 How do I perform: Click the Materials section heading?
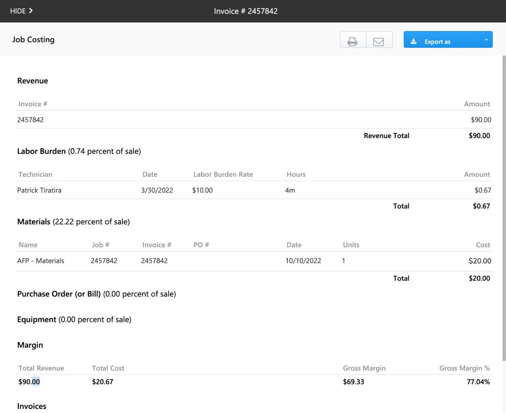[x=34, y=222]
